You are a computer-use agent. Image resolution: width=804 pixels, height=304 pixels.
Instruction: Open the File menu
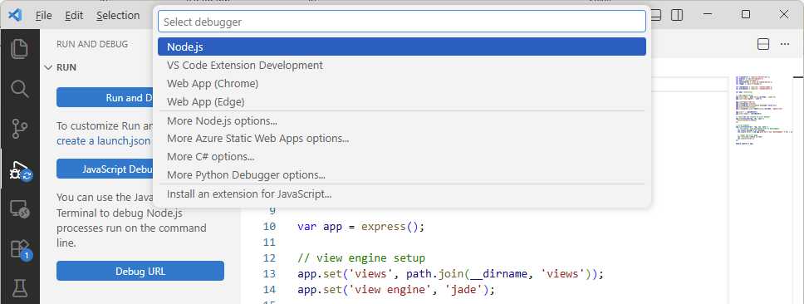point(43,16)
